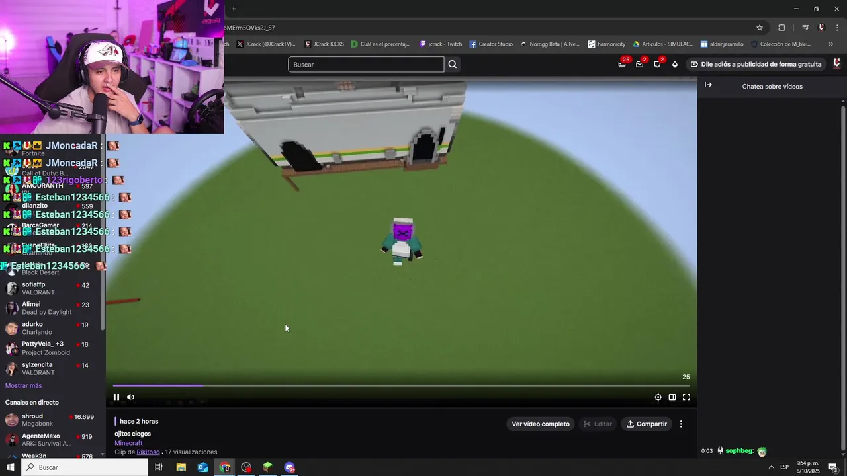Open Prime loot icon with 25 badge
Screen dimensions: 847x476
[x=623, y=63]
